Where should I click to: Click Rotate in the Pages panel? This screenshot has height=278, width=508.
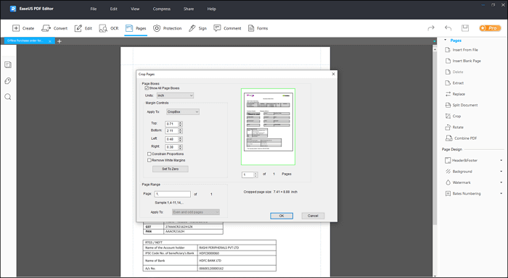click(454, 127)
